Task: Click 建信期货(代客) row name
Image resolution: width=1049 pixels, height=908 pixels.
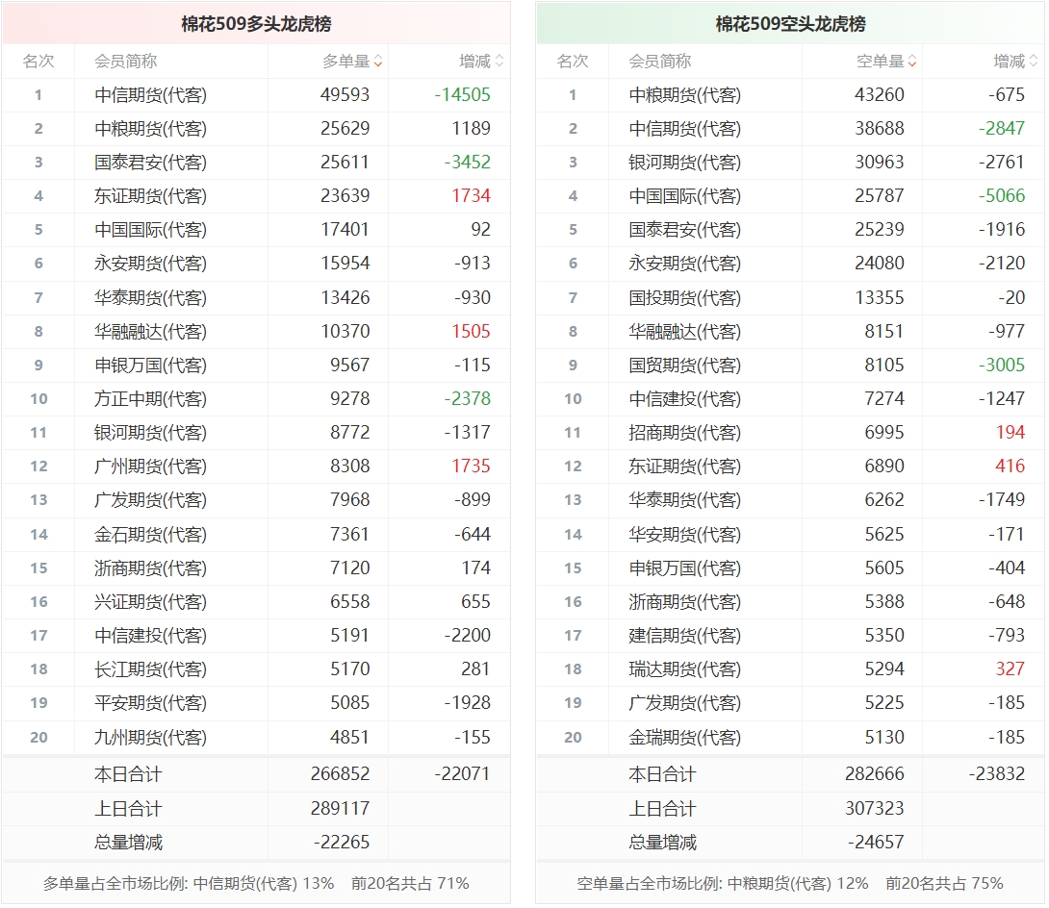Action: point(685,635)
